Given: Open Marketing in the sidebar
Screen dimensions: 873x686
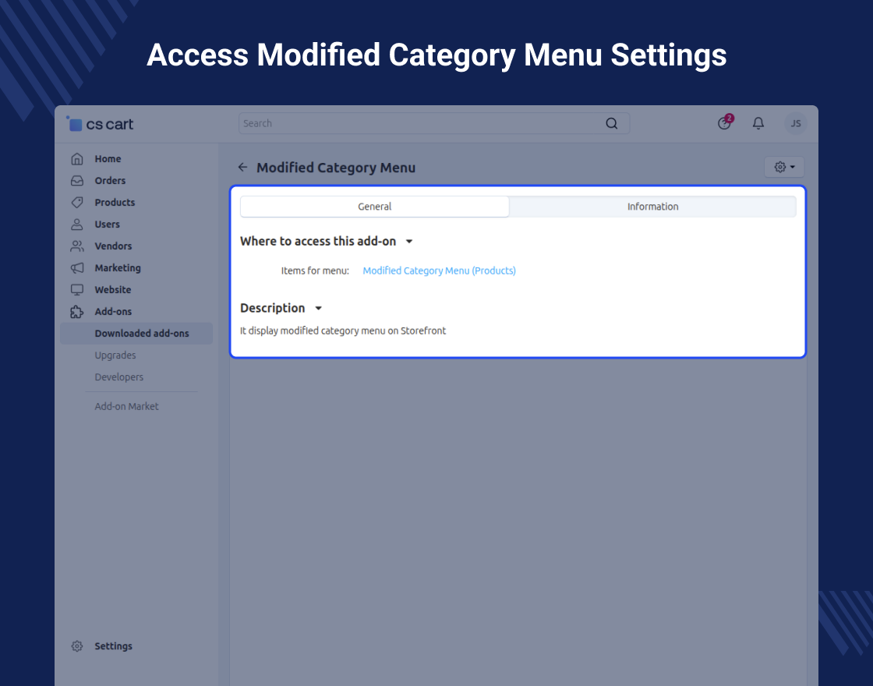Looking at the screenshot, I should click(118, 268).
